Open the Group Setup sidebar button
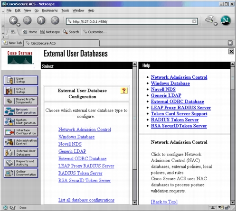 (21, 91)
